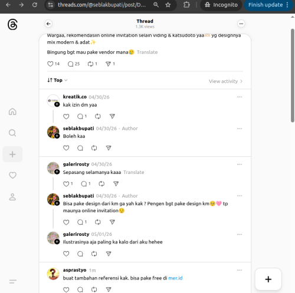Go to Home feed in sidebar
The image size is (295, 293).
tap(12, 111)
